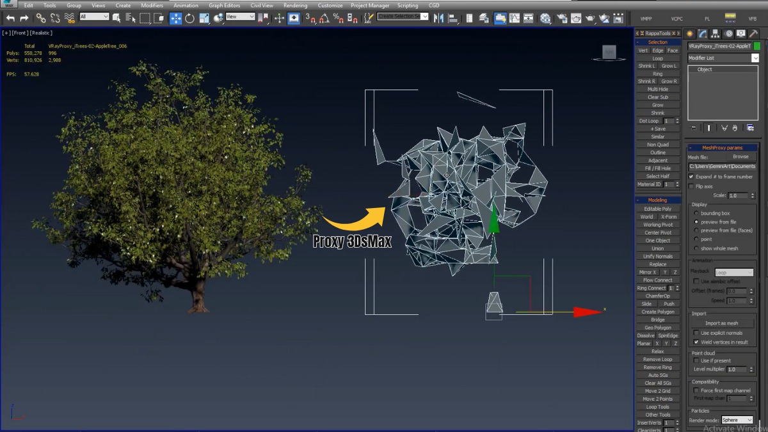
Task: Collapse the RappaTools Modeling rollout
Action: tap(657, 200)
